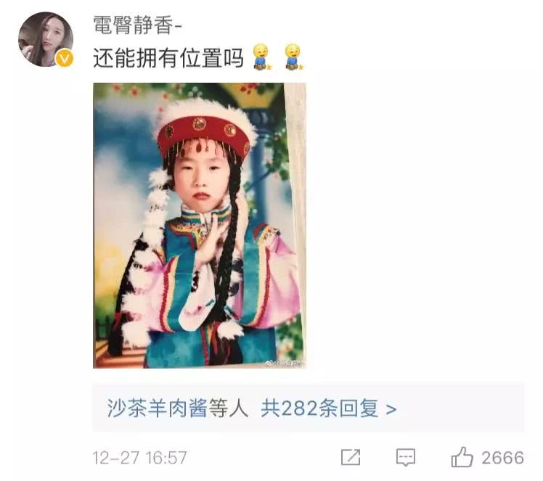Open the reply speech-bubble icon

click(406, 458)
